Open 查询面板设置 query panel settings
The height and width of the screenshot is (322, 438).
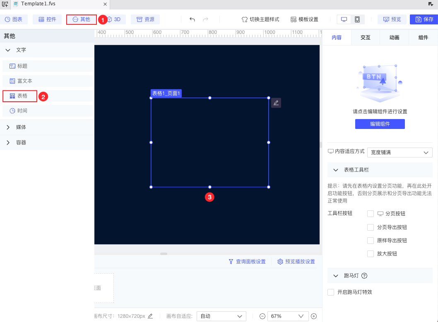[x=247, y=262]
